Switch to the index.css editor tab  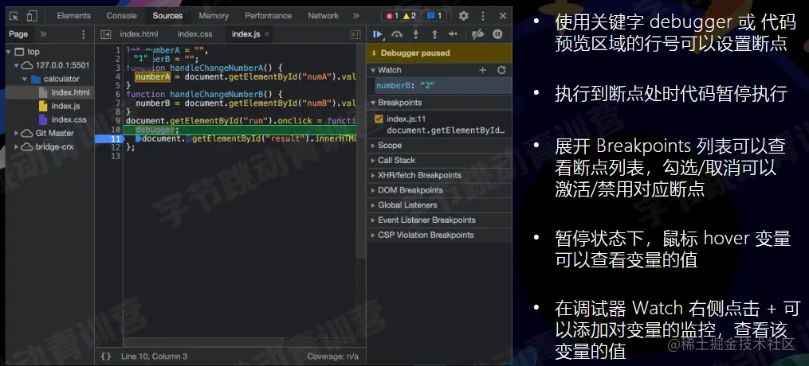(x=195, y=34)
